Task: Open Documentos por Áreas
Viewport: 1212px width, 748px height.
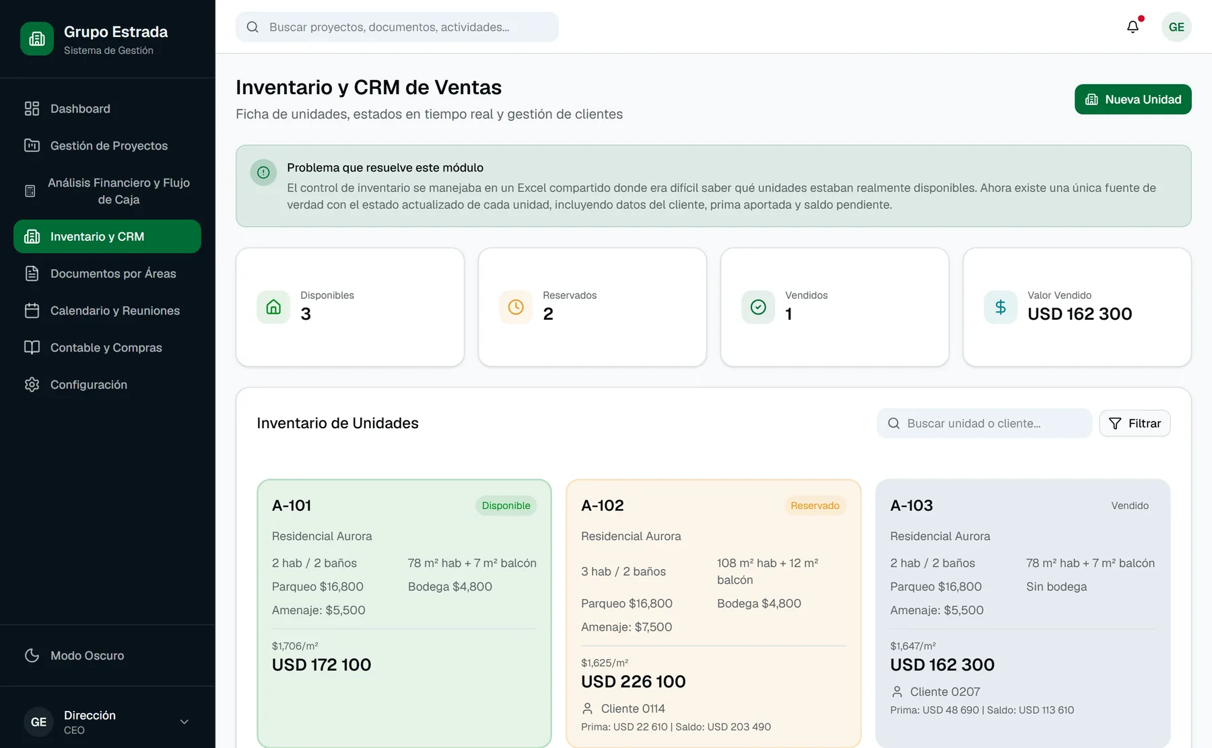Action: 108,273
